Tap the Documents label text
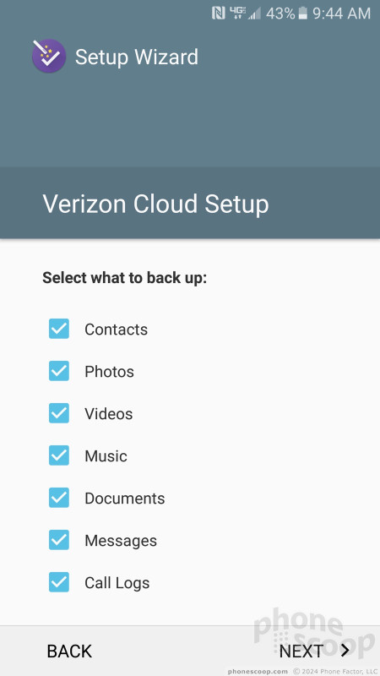 click(x=125, y=499)
